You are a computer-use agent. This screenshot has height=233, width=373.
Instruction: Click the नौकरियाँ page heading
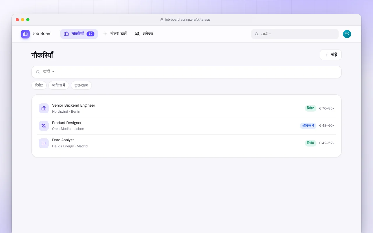[42, 55]
